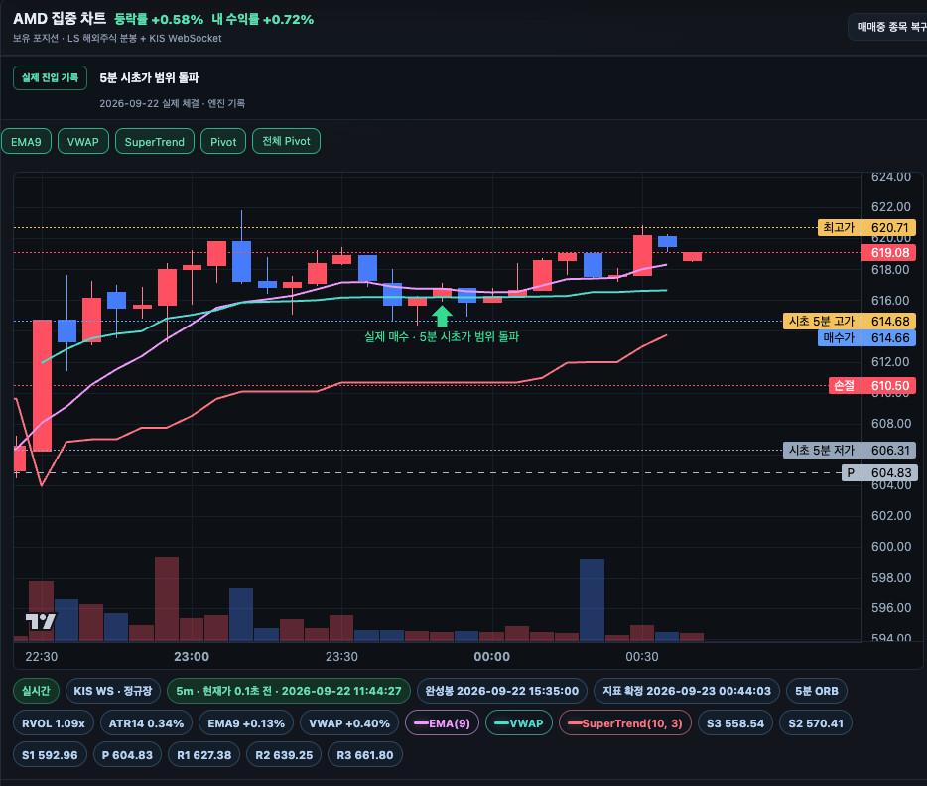The image size is (927, 786).
Task: Click the 최고가 620.71 price label
Action: 866,228
